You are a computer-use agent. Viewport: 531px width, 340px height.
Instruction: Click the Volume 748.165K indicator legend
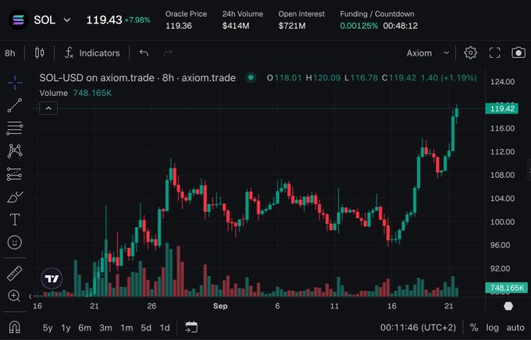76,93
